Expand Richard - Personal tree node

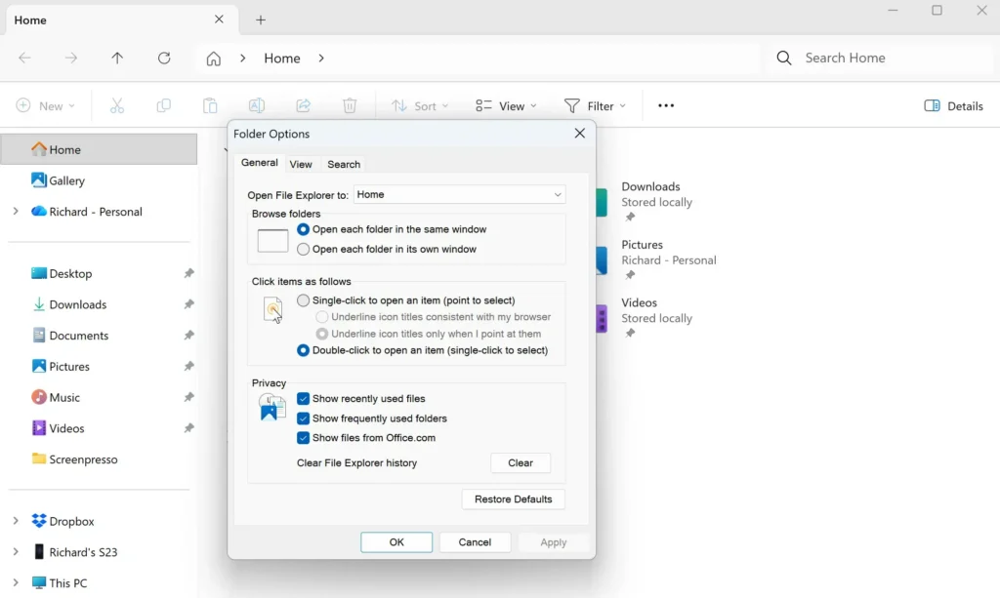16,212
